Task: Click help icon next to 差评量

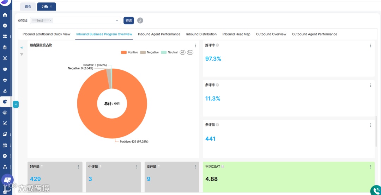Action: [x=159, y=166]
